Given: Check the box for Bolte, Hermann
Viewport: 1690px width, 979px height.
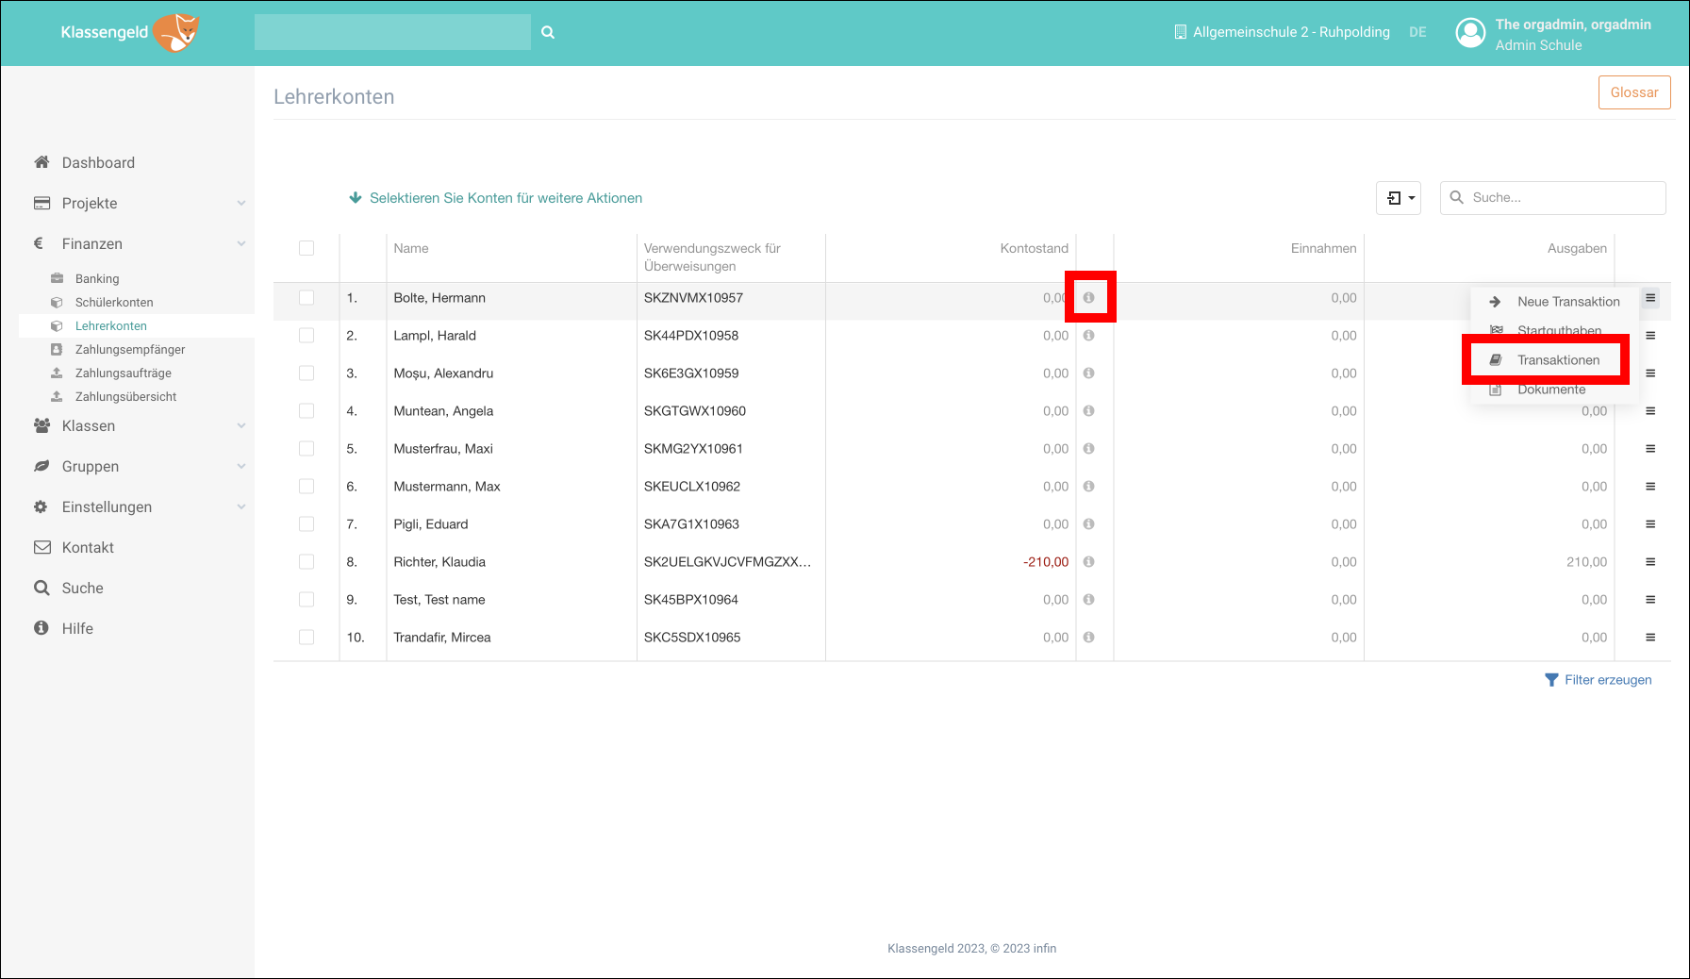Looking at the screenshot, I should [307, 298].
